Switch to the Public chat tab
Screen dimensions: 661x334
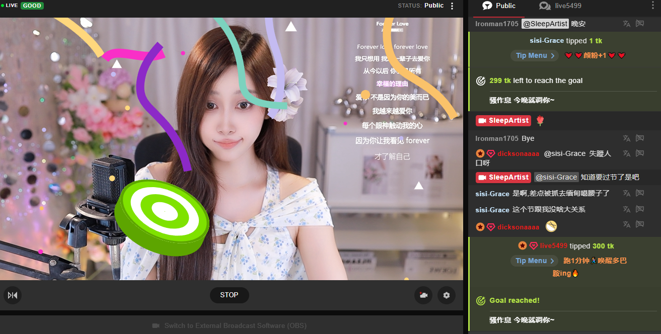click(499, 6)
